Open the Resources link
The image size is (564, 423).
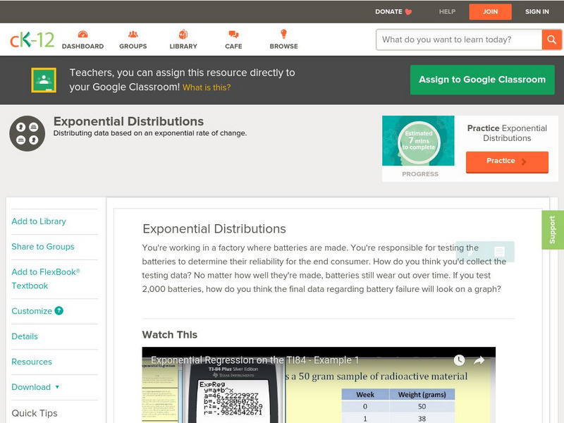pos(32,362)
